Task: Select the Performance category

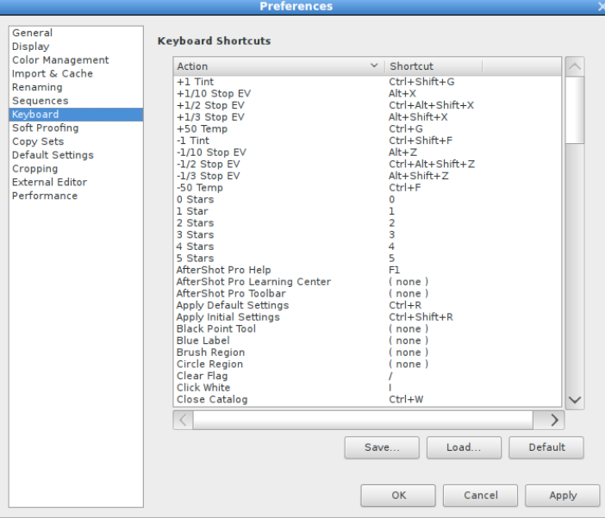Action: click(76, 196)
